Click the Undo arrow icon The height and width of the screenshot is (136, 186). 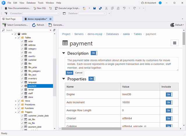(124, 8)
